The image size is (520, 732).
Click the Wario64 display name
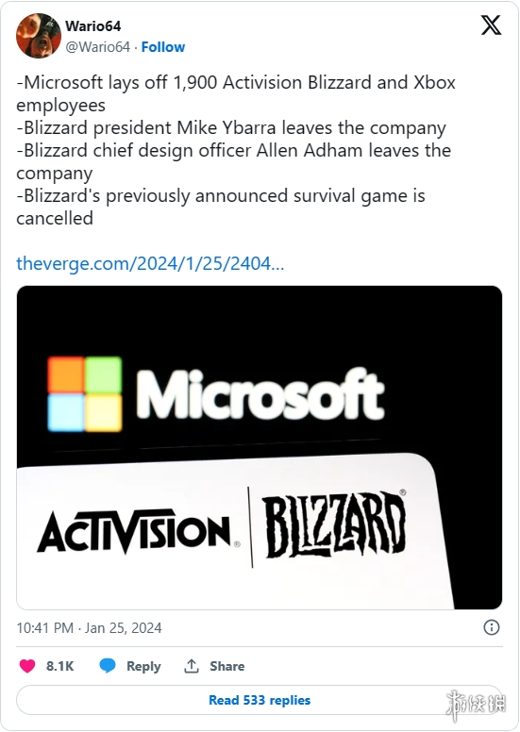(x=93, y=26)
